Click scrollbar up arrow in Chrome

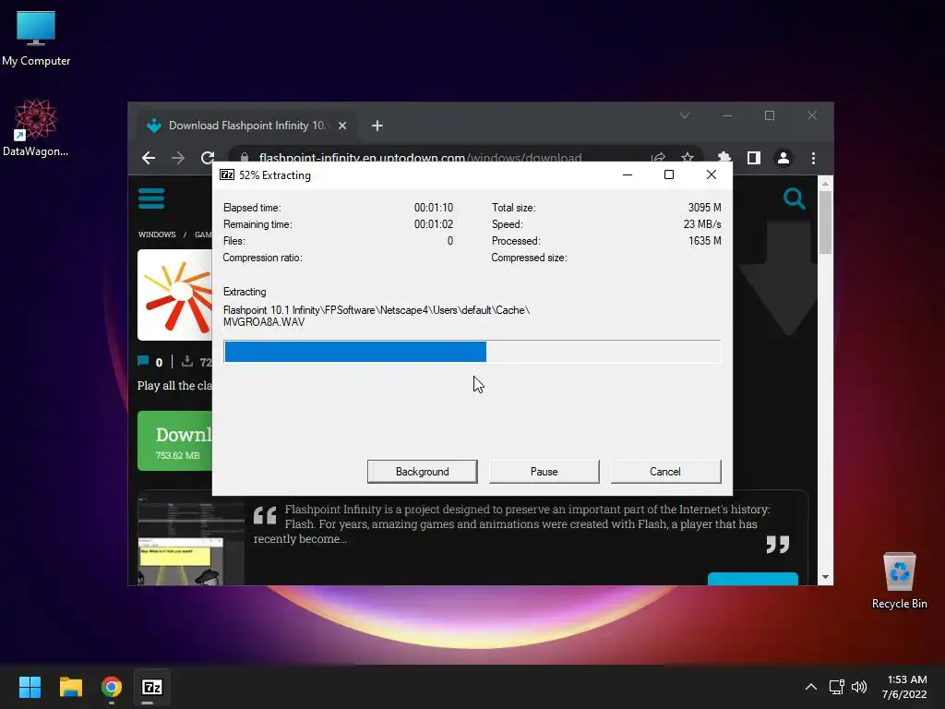click(825, 183)
